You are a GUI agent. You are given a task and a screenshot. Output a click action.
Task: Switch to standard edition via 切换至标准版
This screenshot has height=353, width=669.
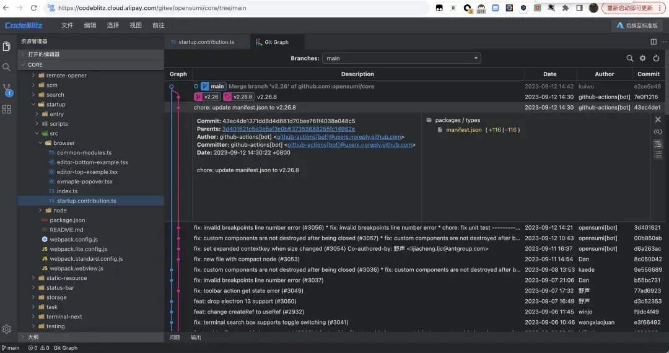[x=637, y=25]
